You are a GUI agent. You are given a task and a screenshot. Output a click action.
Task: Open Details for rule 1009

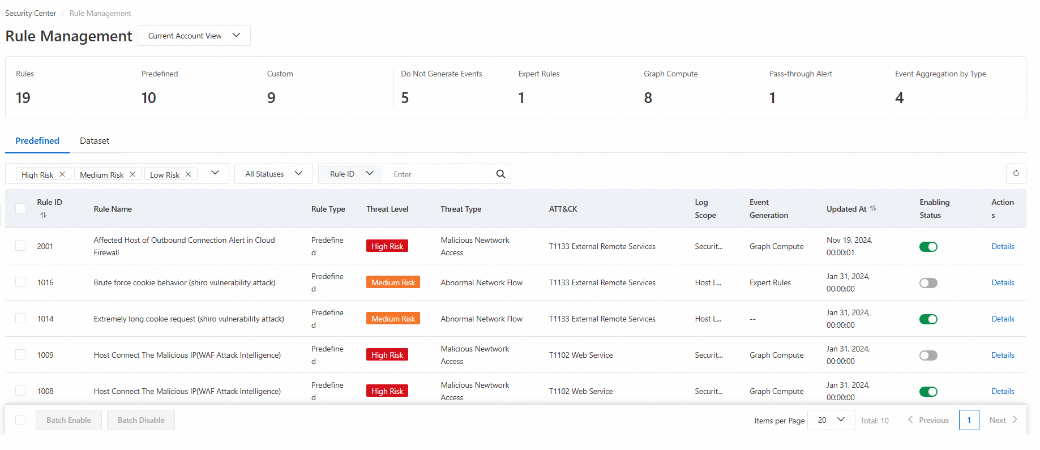(1003, 355)
